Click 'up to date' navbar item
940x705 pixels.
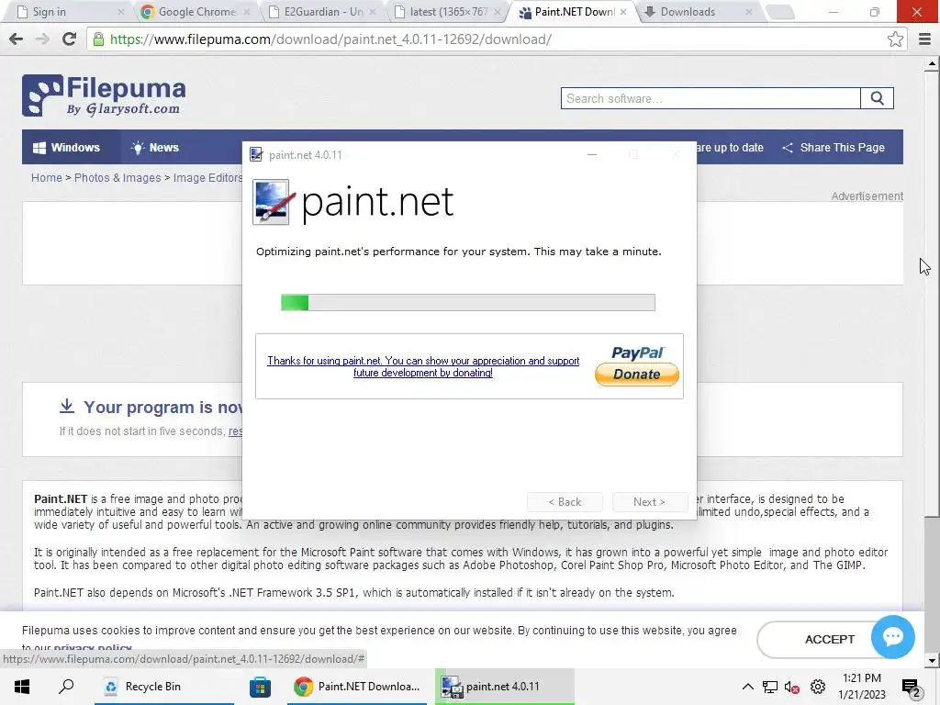(730, 148)
